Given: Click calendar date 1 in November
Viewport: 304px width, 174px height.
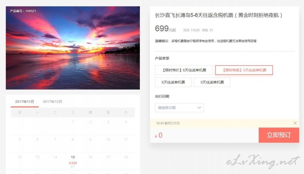Looking at the screenshot, I should [73, 122].
